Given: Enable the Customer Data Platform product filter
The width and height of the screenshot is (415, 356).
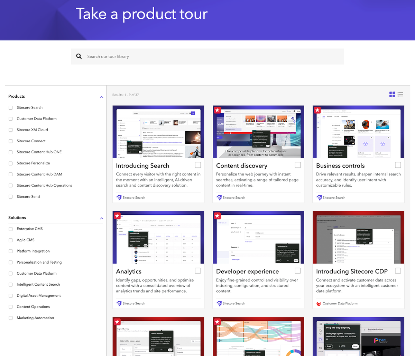Looking at the screenshot, I should [x=11, y=119].
